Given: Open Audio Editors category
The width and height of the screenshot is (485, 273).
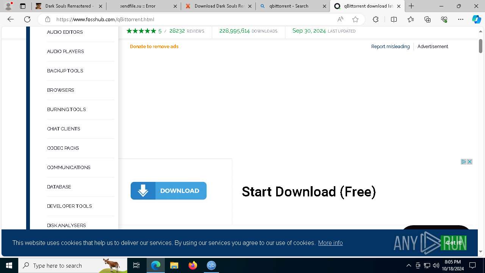Looking at the screenshot, I should (x=65, y=32).
